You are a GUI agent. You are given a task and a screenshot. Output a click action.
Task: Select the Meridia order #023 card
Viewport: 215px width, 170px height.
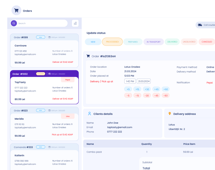pos(44,124)
